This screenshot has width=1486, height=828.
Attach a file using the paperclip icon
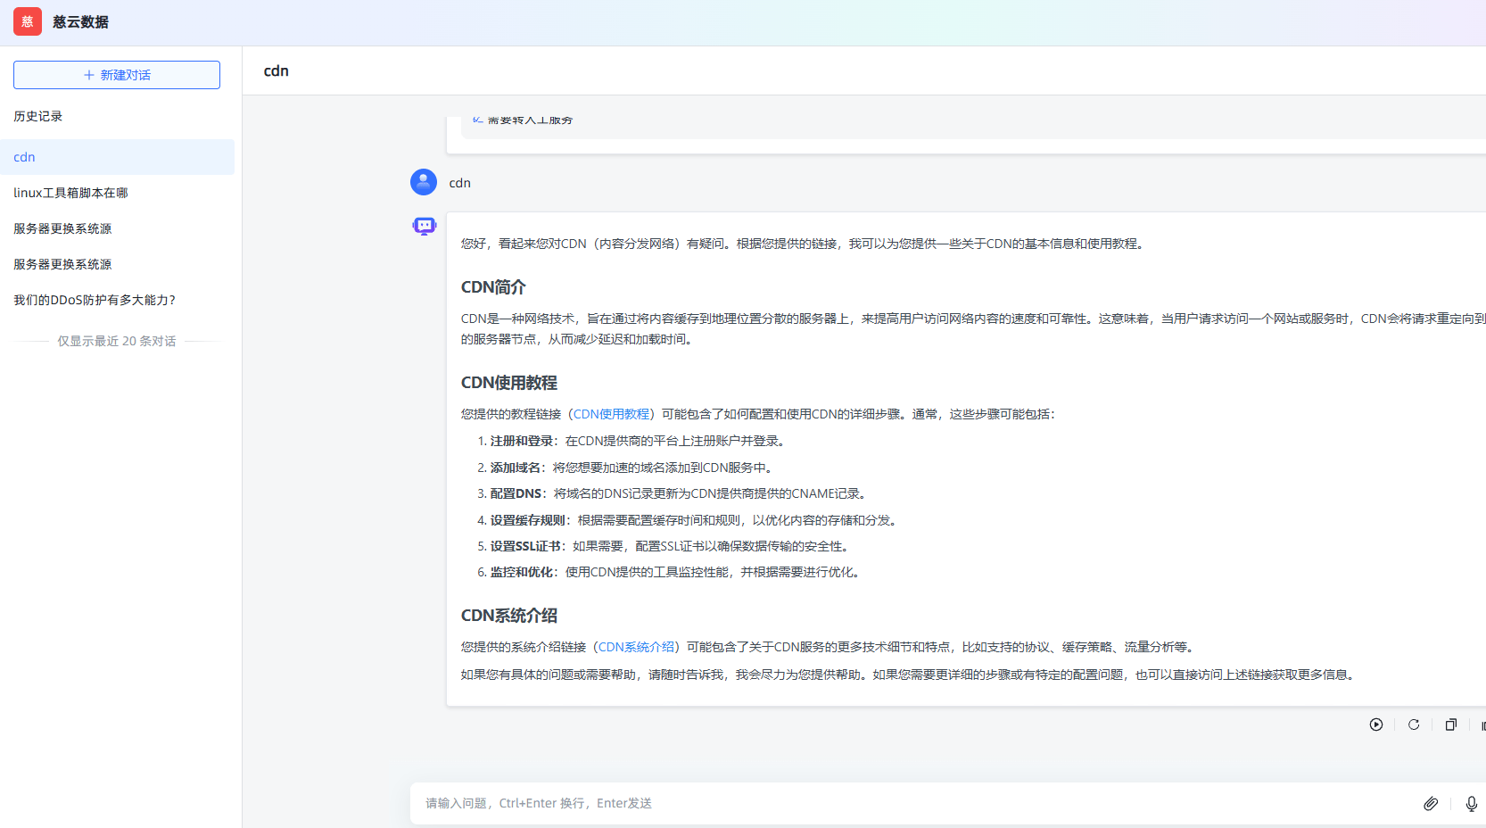tap(1431, 803)
